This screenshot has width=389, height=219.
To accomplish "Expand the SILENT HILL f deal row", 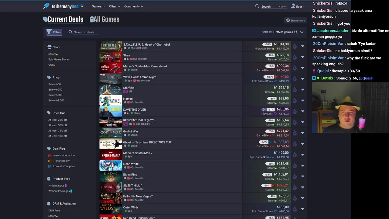I will click(x=302, y=187).
